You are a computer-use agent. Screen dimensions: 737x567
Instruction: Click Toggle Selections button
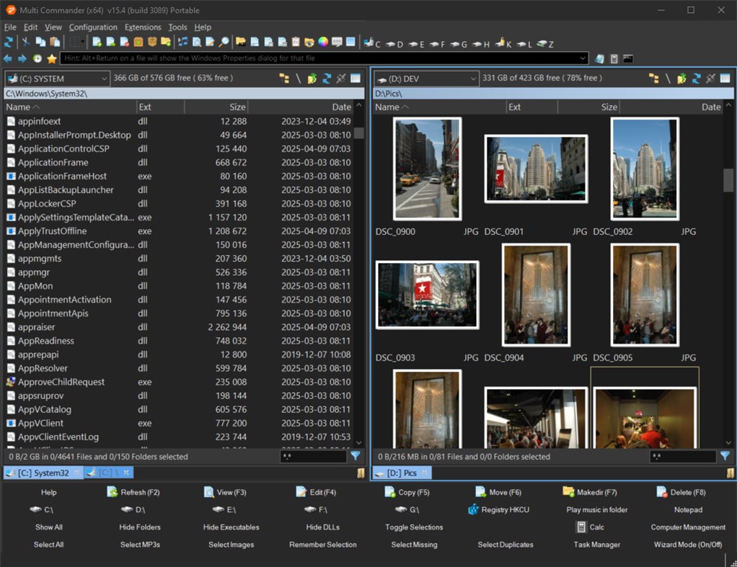pos(414,527)
